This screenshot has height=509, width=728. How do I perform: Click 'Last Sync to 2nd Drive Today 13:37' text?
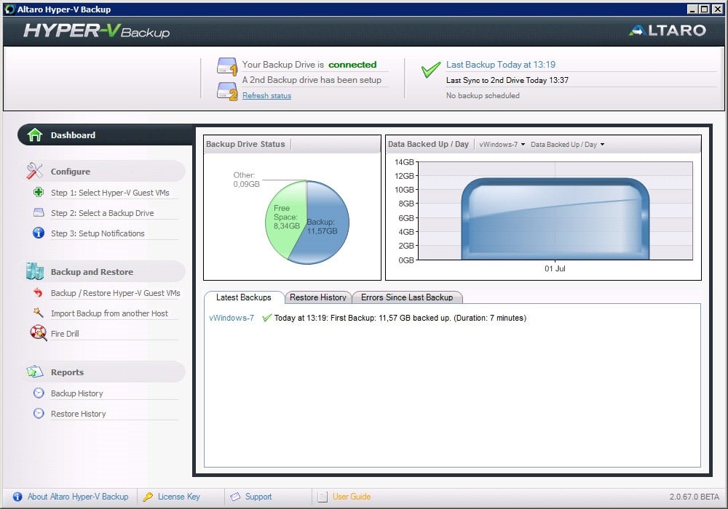point(507,80)
